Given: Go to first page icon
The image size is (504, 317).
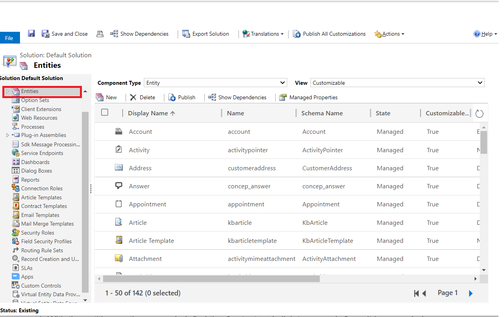Looking at the screenshot, I should coord(416,293).
